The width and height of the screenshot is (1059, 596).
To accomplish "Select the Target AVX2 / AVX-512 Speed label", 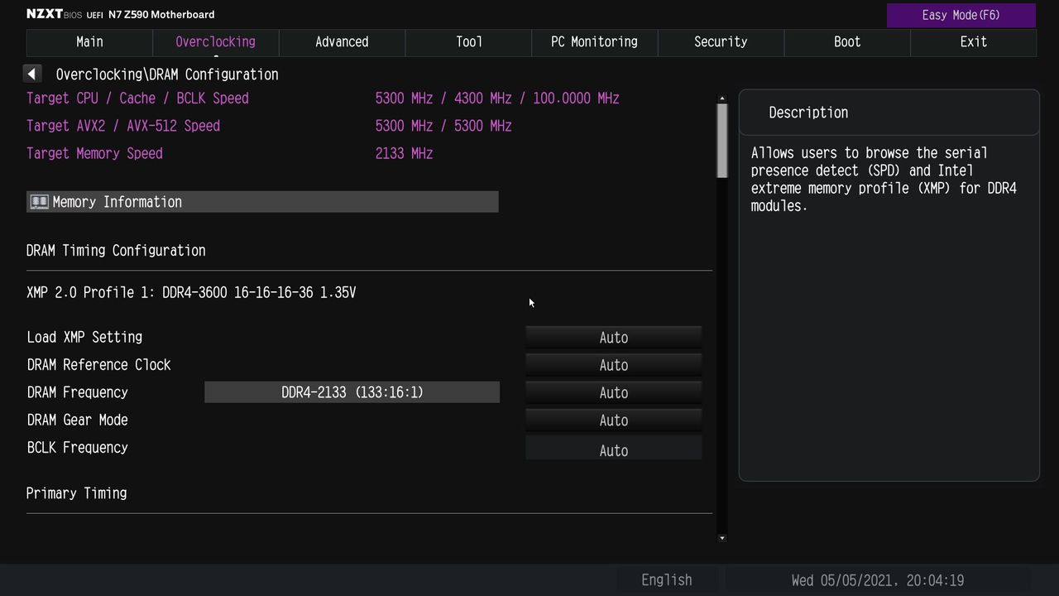I will pos(123,126).
